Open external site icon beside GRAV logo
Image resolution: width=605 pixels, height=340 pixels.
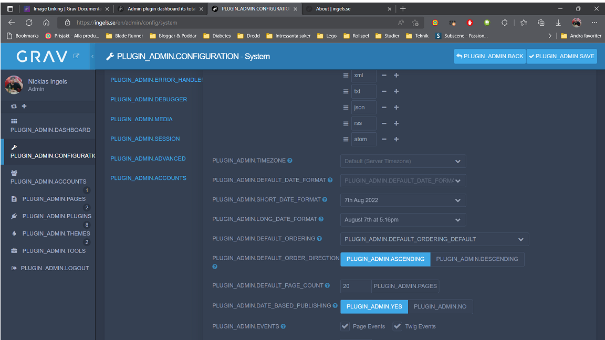(x=76, y=56)
